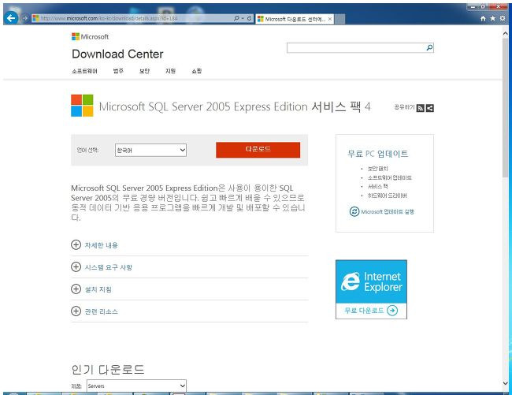The image size is (512, 395).
Task: Click the Download Center heading link
Action: pos(117,54)
